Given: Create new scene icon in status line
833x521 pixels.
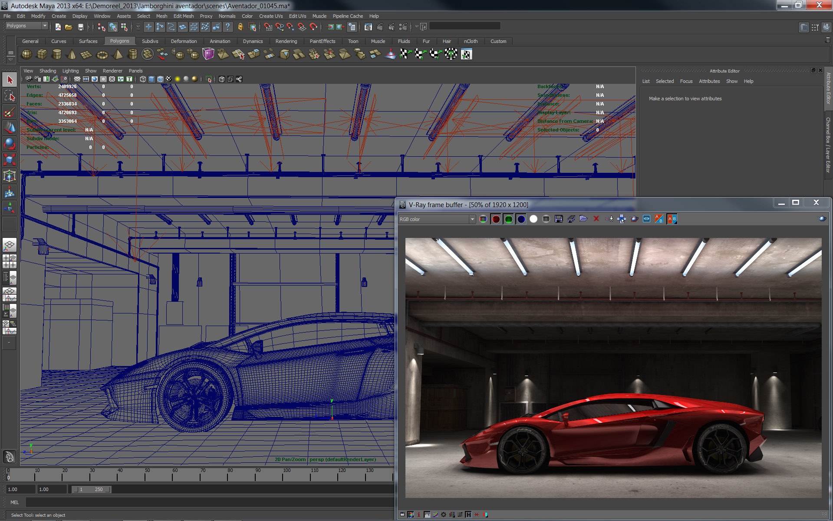Looking at the screenshot, I should click(58, 27).
